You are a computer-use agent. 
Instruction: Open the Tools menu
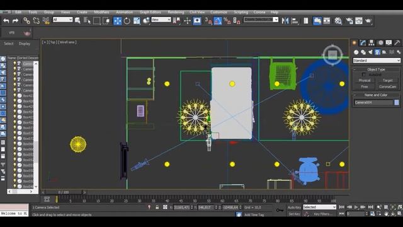tap(33, 12)
